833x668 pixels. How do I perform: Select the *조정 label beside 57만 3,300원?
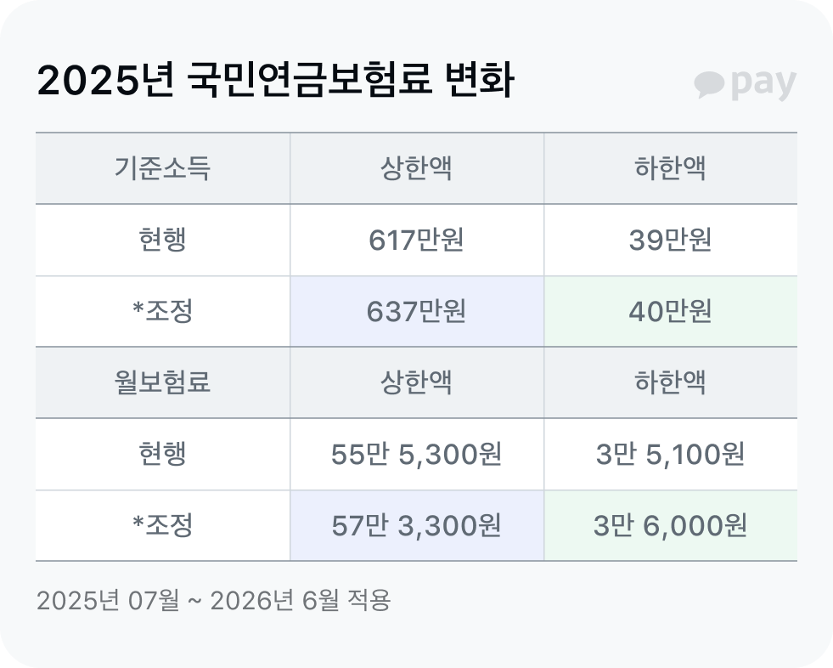pos(162,526)
